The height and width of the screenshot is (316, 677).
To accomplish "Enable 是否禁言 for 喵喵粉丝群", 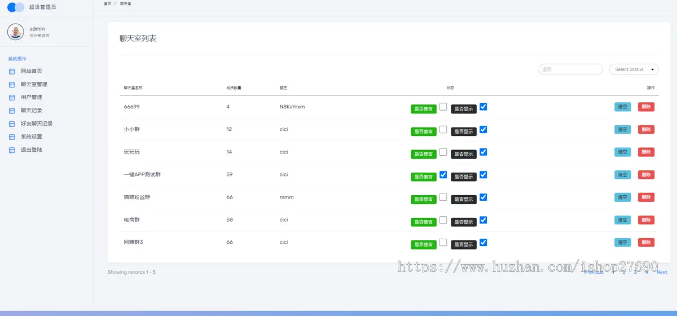I will coord(443,197).
